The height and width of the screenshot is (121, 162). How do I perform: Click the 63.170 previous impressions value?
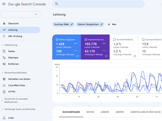tap(90, 51)
